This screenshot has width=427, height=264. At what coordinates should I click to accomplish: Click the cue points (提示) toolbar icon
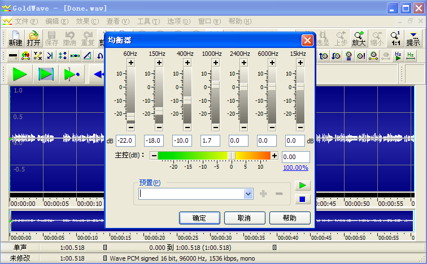413,38
